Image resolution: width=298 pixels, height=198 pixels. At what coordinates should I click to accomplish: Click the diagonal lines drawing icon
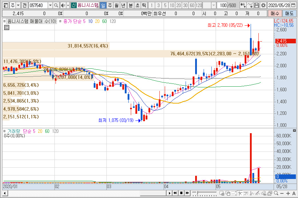258,193
